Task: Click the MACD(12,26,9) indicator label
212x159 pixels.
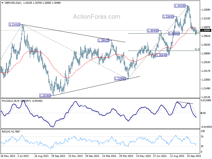Action: (x=11, y=101)
